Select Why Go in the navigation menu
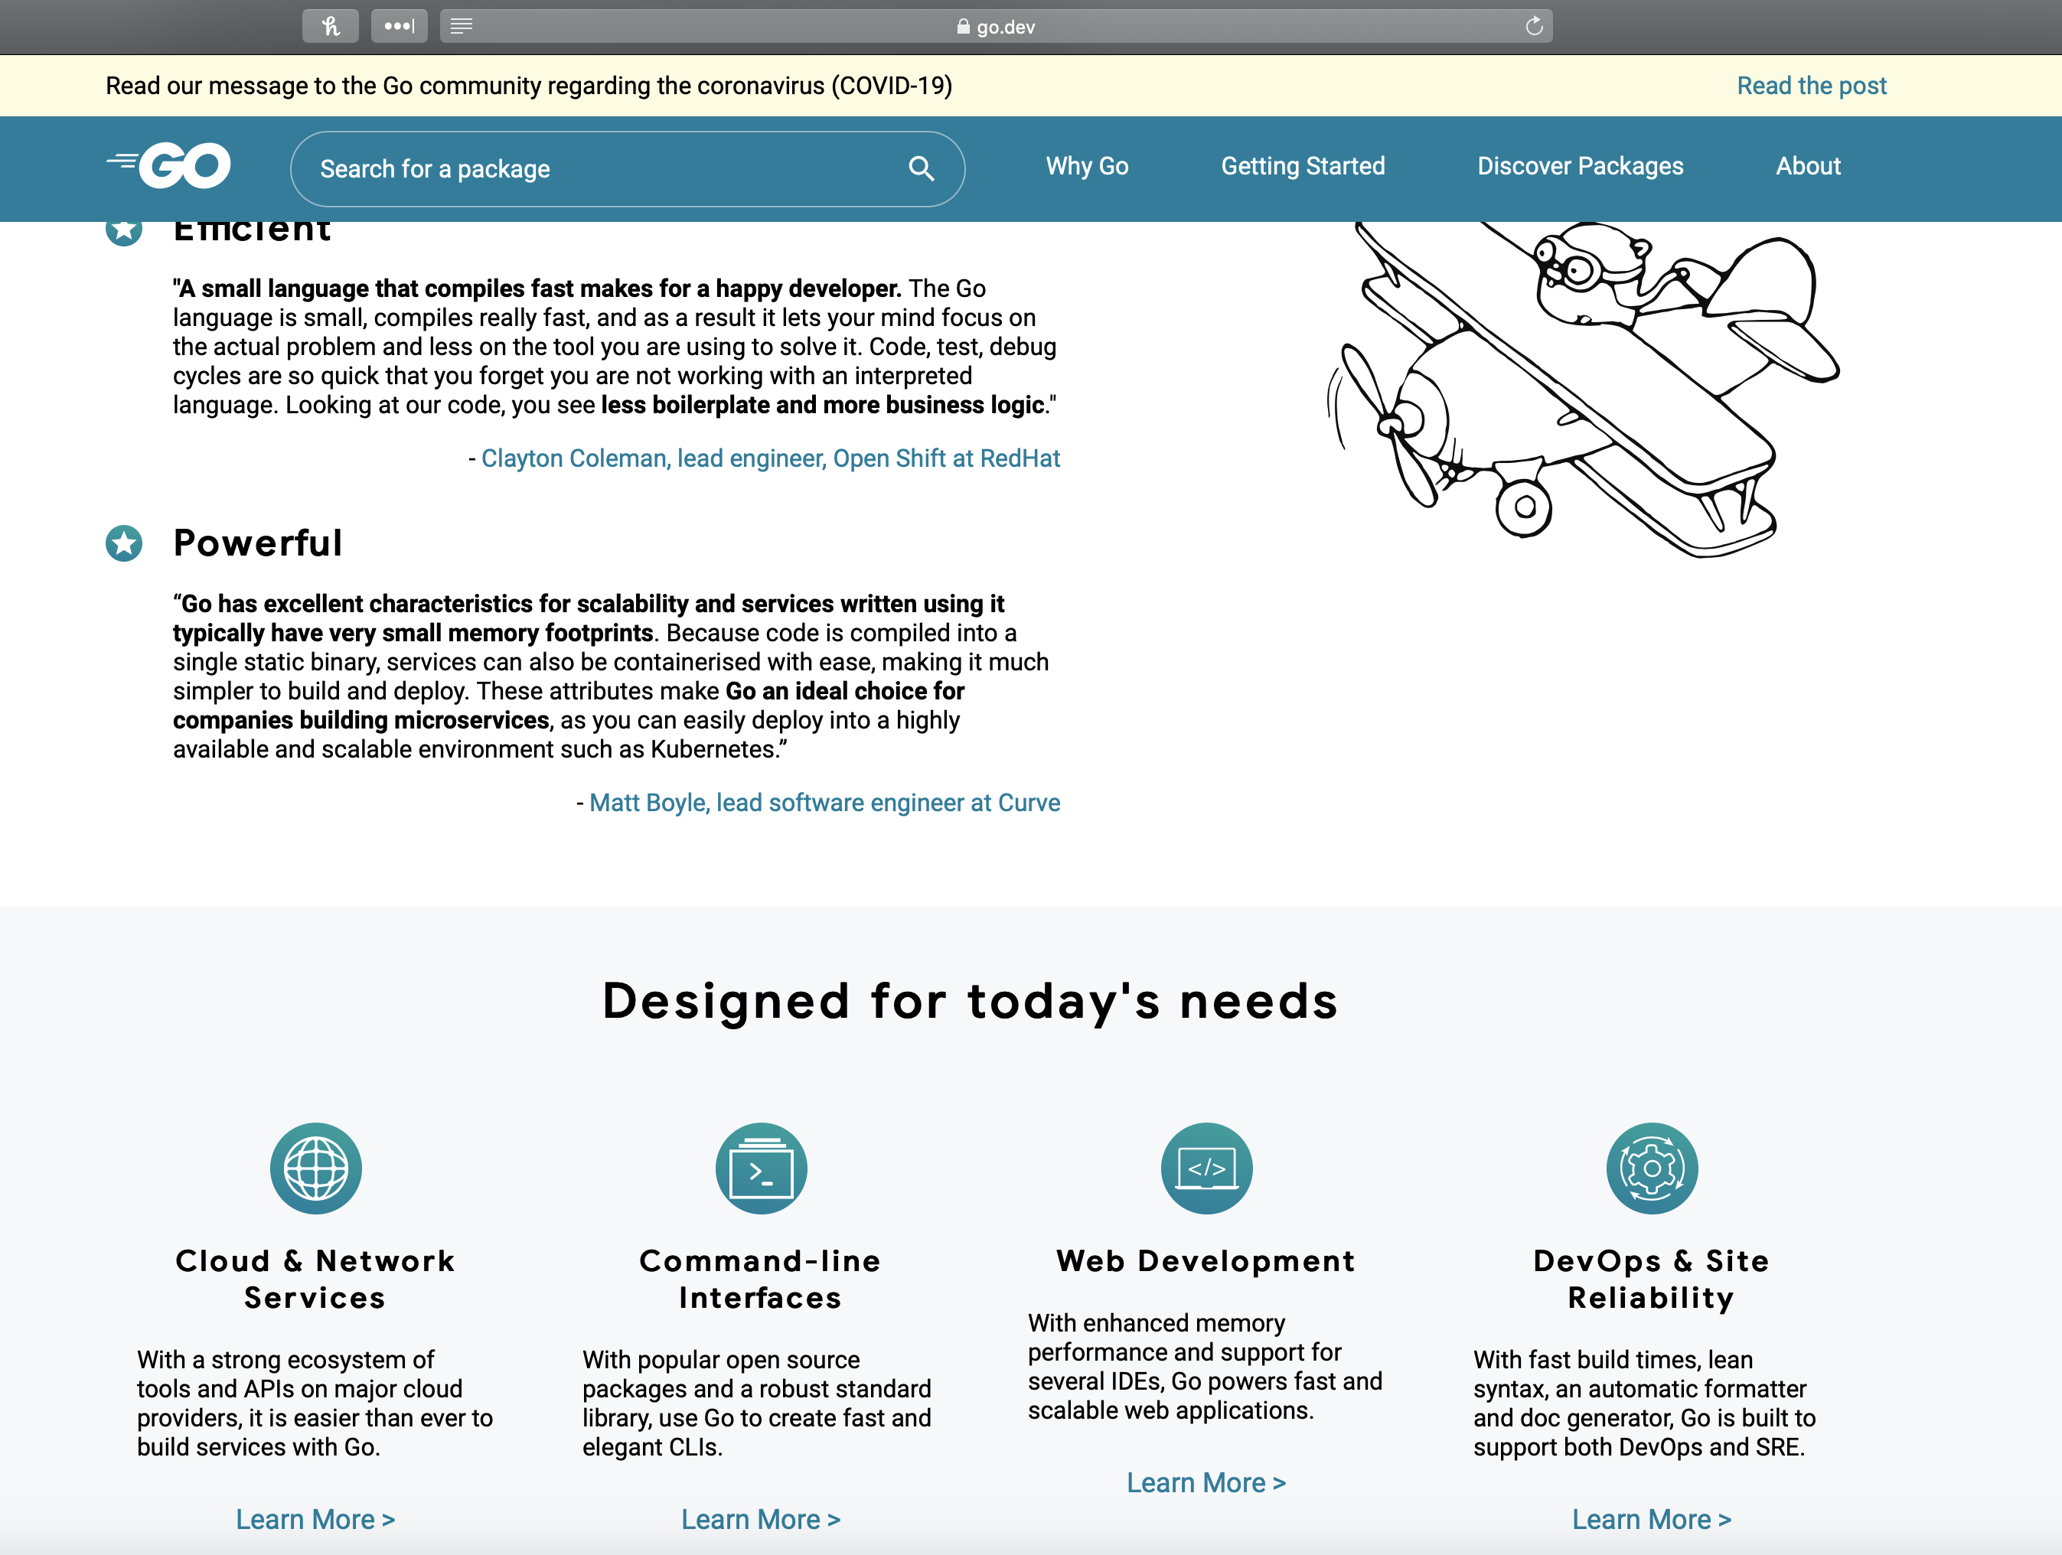 (1087, 166)
